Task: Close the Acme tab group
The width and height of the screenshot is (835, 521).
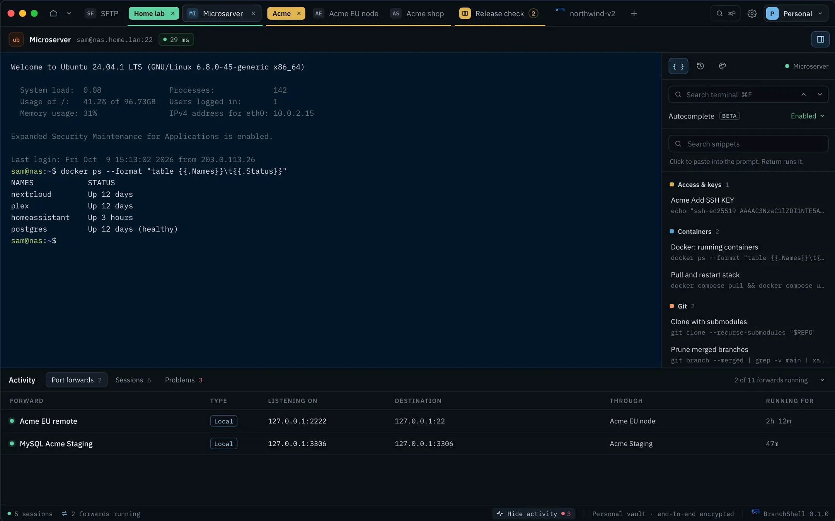Action: (299, 14)
